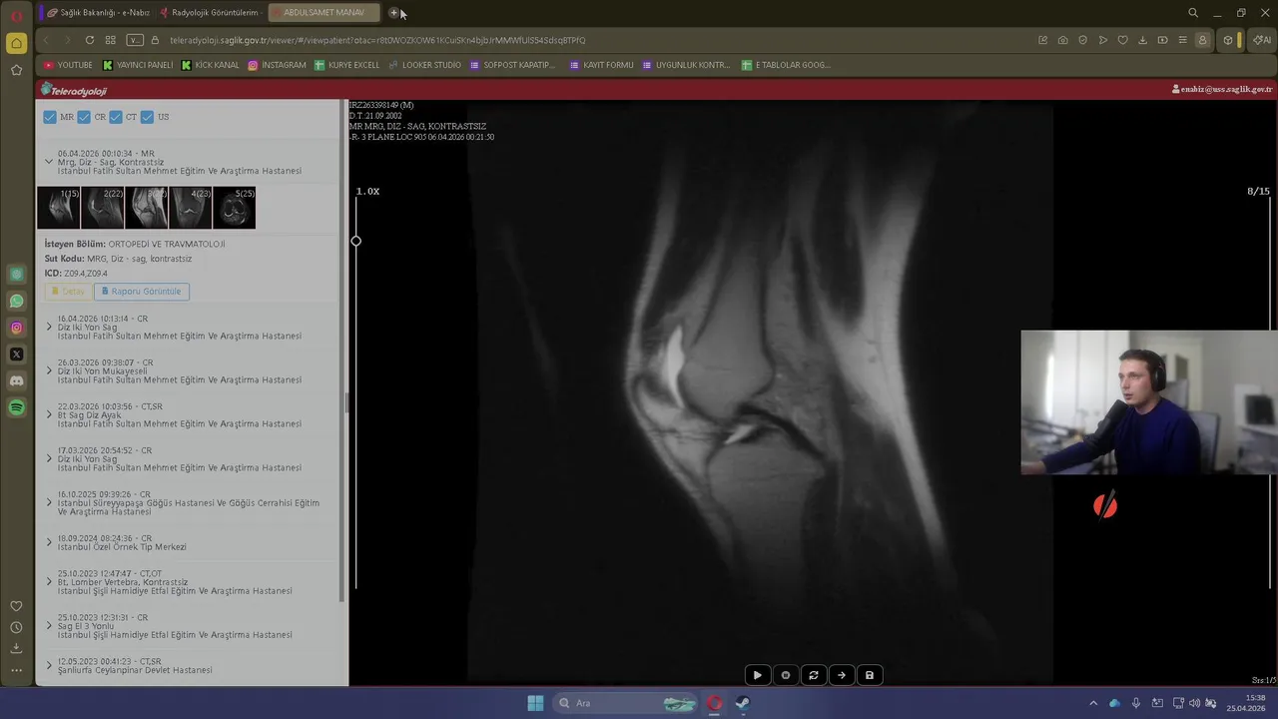
Task: Open the sidebar downloads icon
Action: [16, 648]
